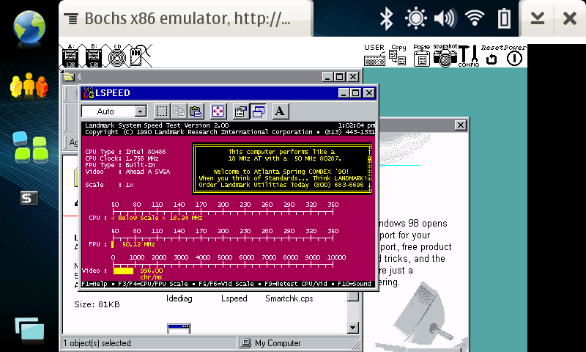Screen dimensions: 586x352
Task: Close the Bochs application with the X
Action: tap(570, 18)
